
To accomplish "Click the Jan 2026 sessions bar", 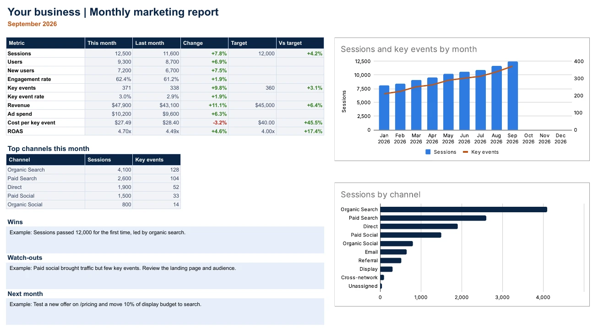I will pos(384,108).
